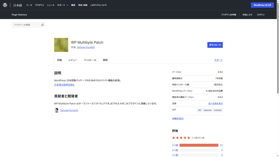Viewport: 279px width, 157px height.
Task: Click the multibyte tag
Action: point(217,110)
